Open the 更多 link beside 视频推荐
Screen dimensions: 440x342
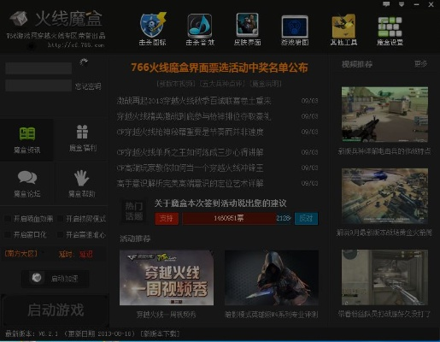coord(420,64)
